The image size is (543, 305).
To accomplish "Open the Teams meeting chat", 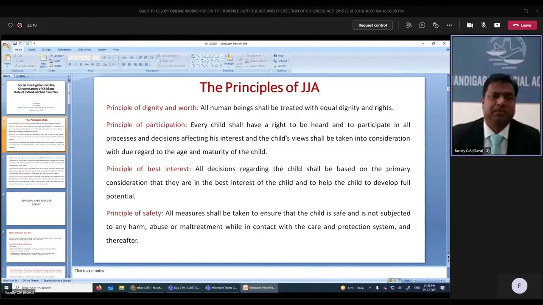I will point(422,25).
